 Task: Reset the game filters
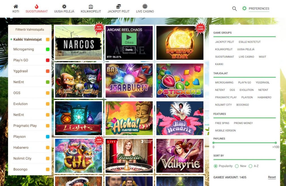pyautogui.click(x=272, y=177)
